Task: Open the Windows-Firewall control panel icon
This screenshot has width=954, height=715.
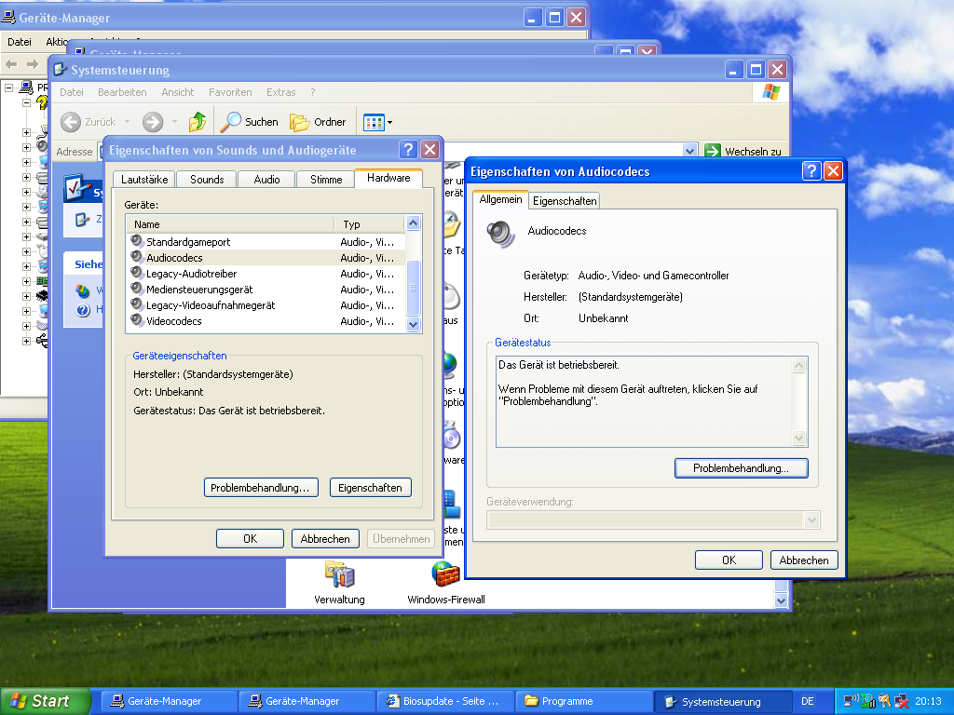Action: click(445, 575)
